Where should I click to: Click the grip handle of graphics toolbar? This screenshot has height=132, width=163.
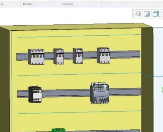133,14
